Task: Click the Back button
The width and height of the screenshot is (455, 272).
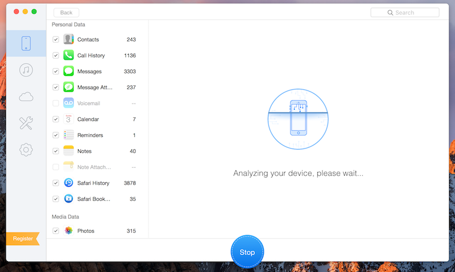Action: (x=66, y=13)
